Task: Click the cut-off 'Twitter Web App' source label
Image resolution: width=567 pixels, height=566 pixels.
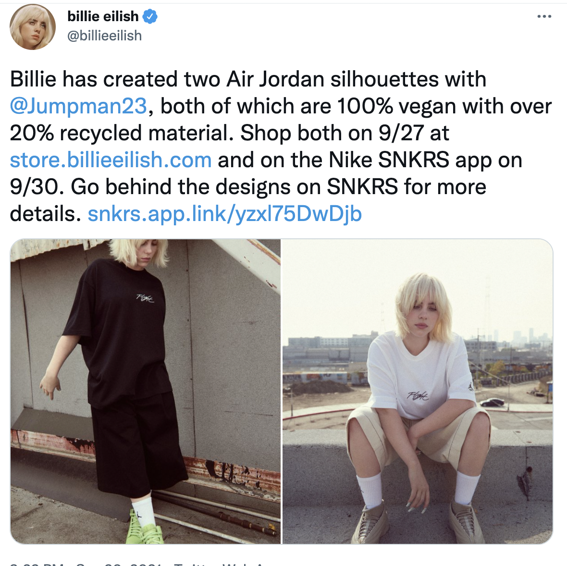Action: tap(219, 564)
